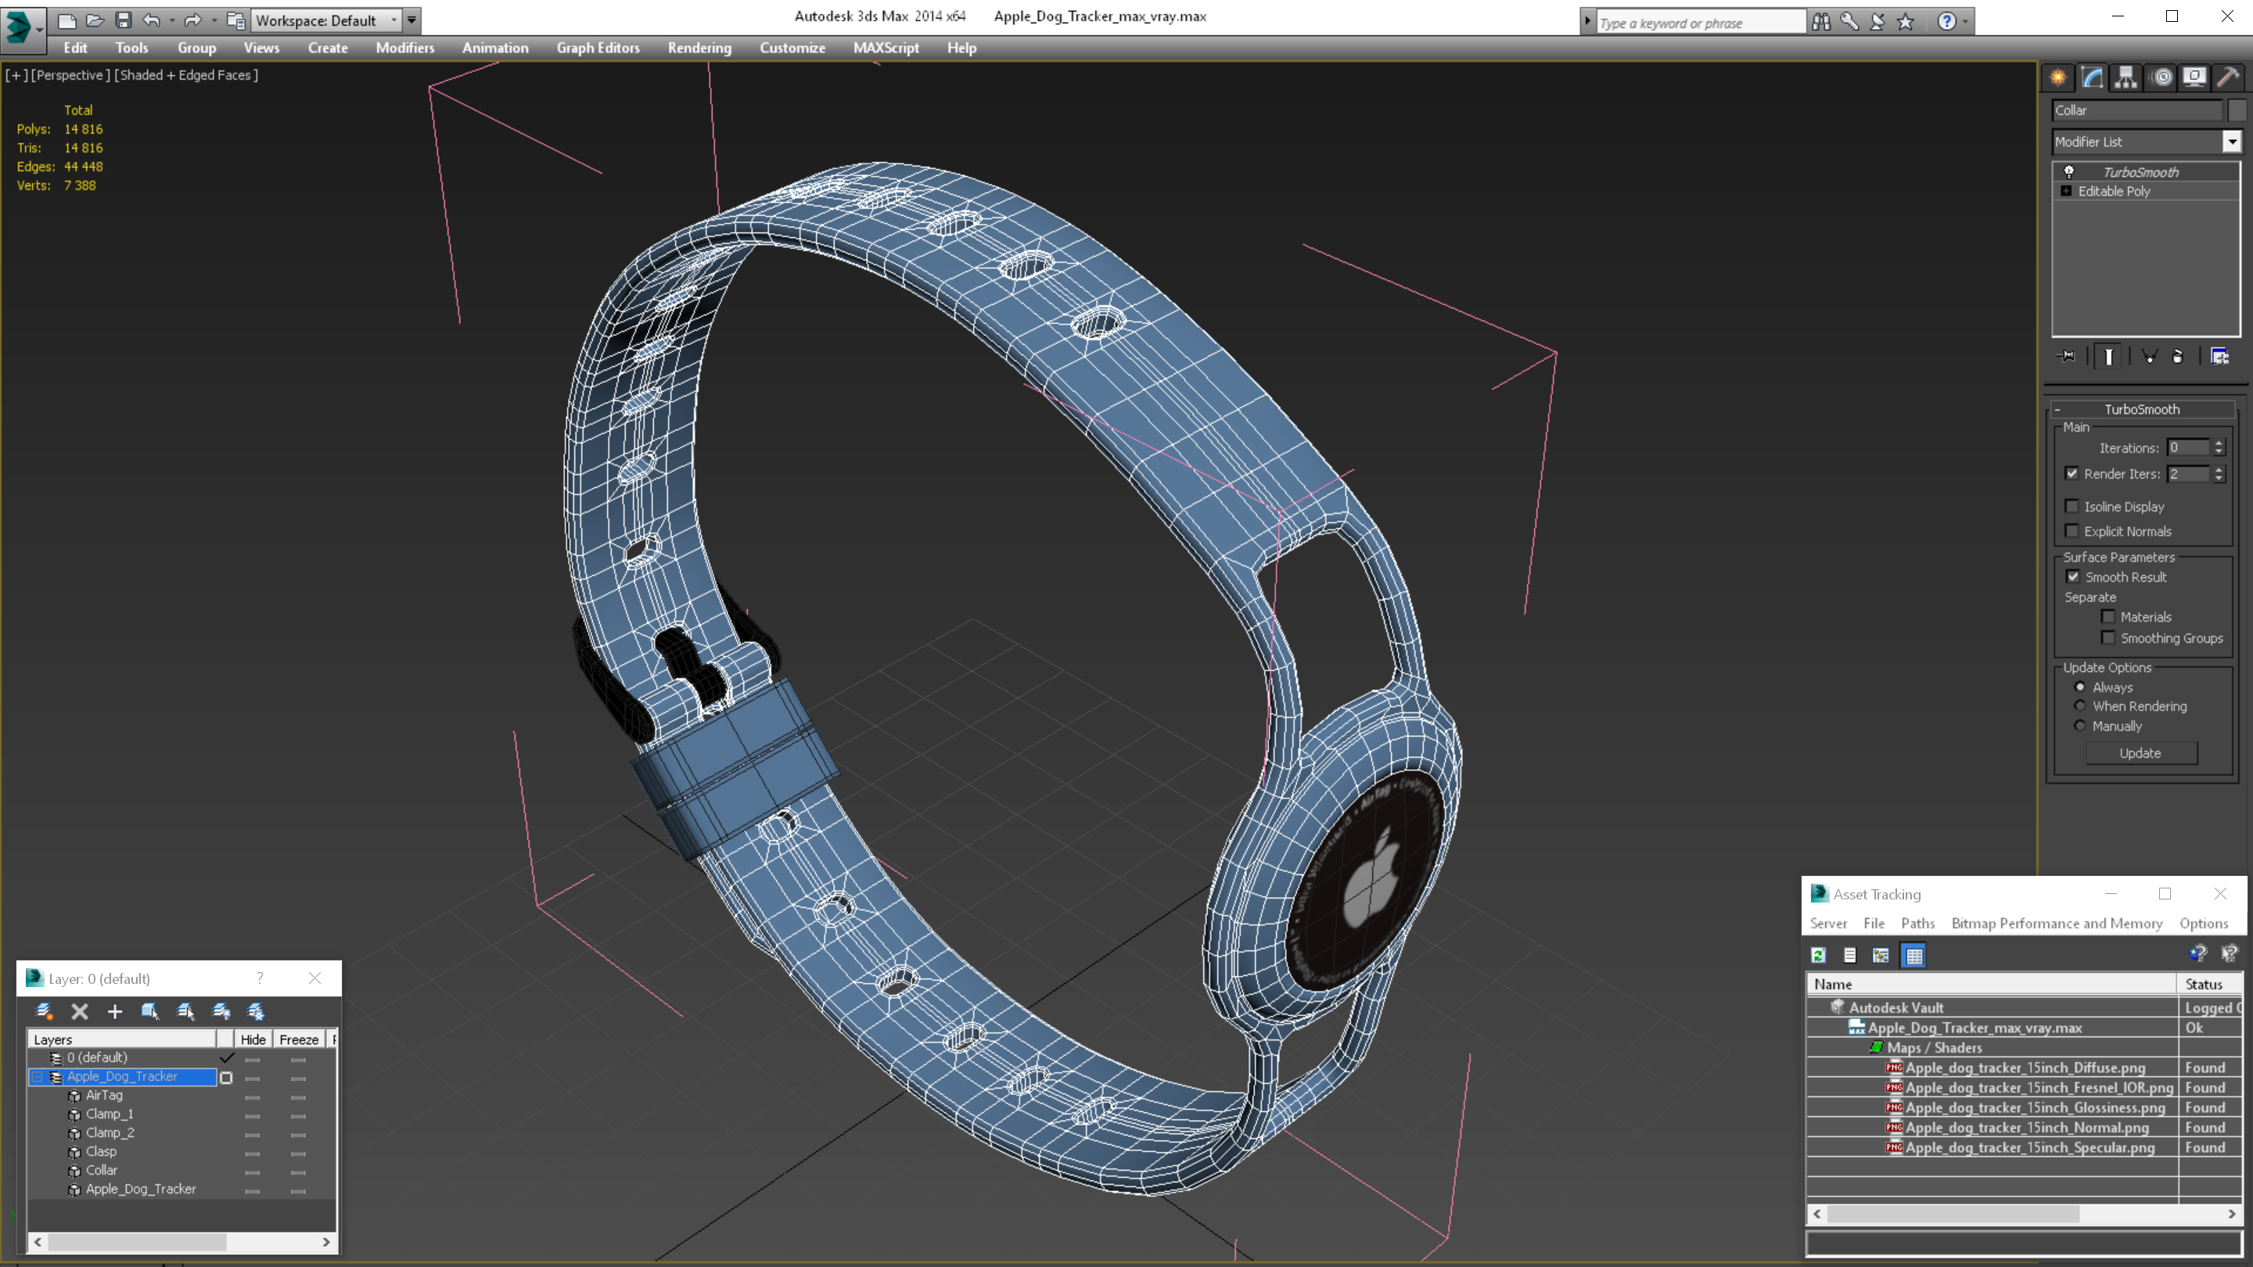Open the Graph Editors menu
Screen dimensions: 2253x1267
click(x=598, y=48)
